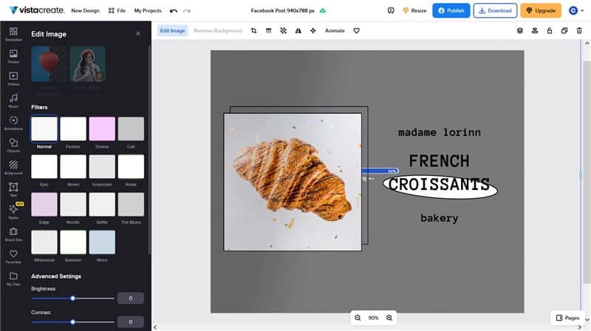Close the Edit Image panel
Viewport: 591px width, 331px height.
[138, 33]
